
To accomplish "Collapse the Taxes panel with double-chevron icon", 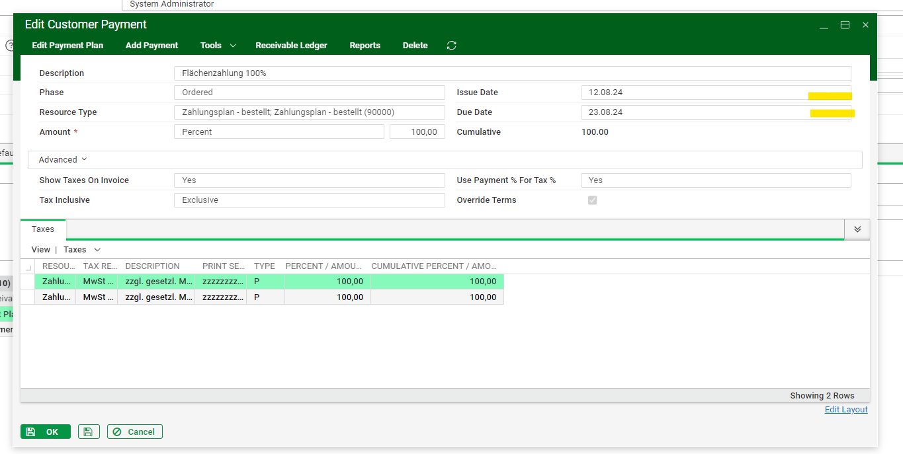I will 857,229.
